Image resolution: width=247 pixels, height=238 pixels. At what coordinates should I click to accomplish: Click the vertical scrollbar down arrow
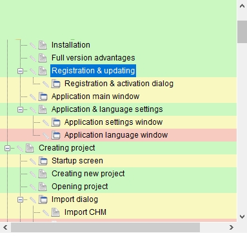(x=242, y=217)
